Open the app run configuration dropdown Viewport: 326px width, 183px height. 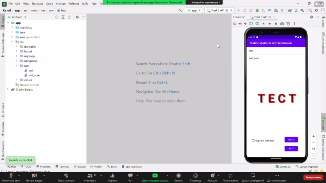click(x=194, y=10)
